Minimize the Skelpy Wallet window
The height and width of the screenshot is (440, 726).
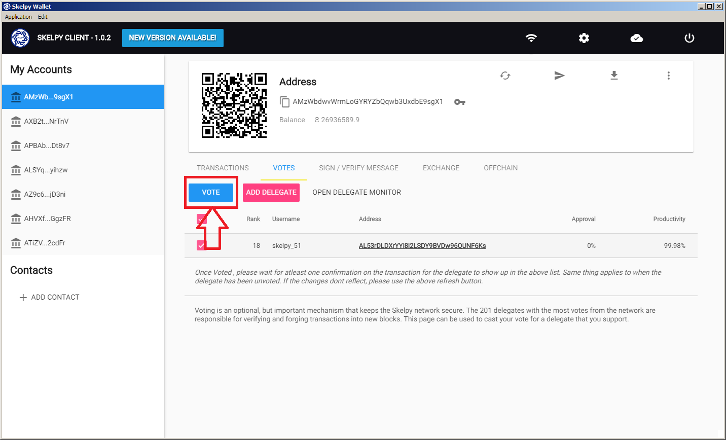coord(701,7)
